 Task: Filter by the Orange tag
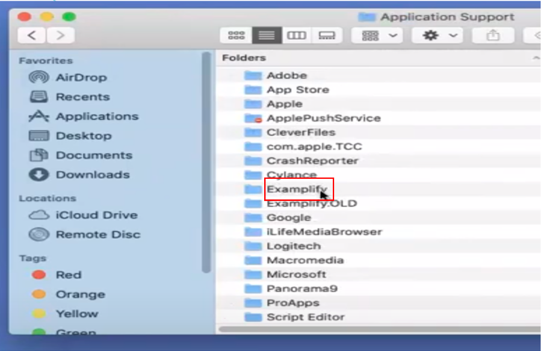pyautogui.click(x=69, y=294)
